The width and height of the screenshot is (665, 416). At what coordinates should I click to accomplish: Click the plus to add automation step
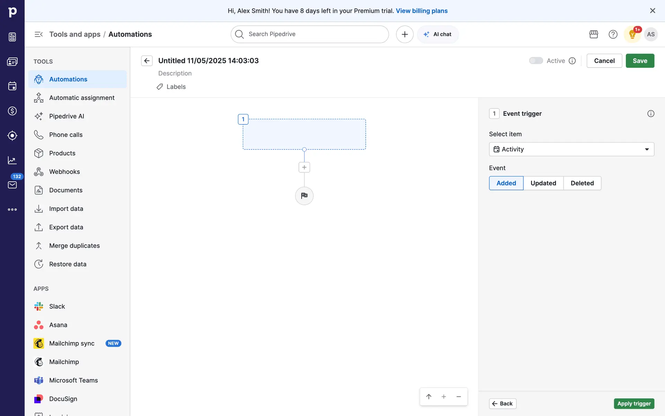pos(304,167)
